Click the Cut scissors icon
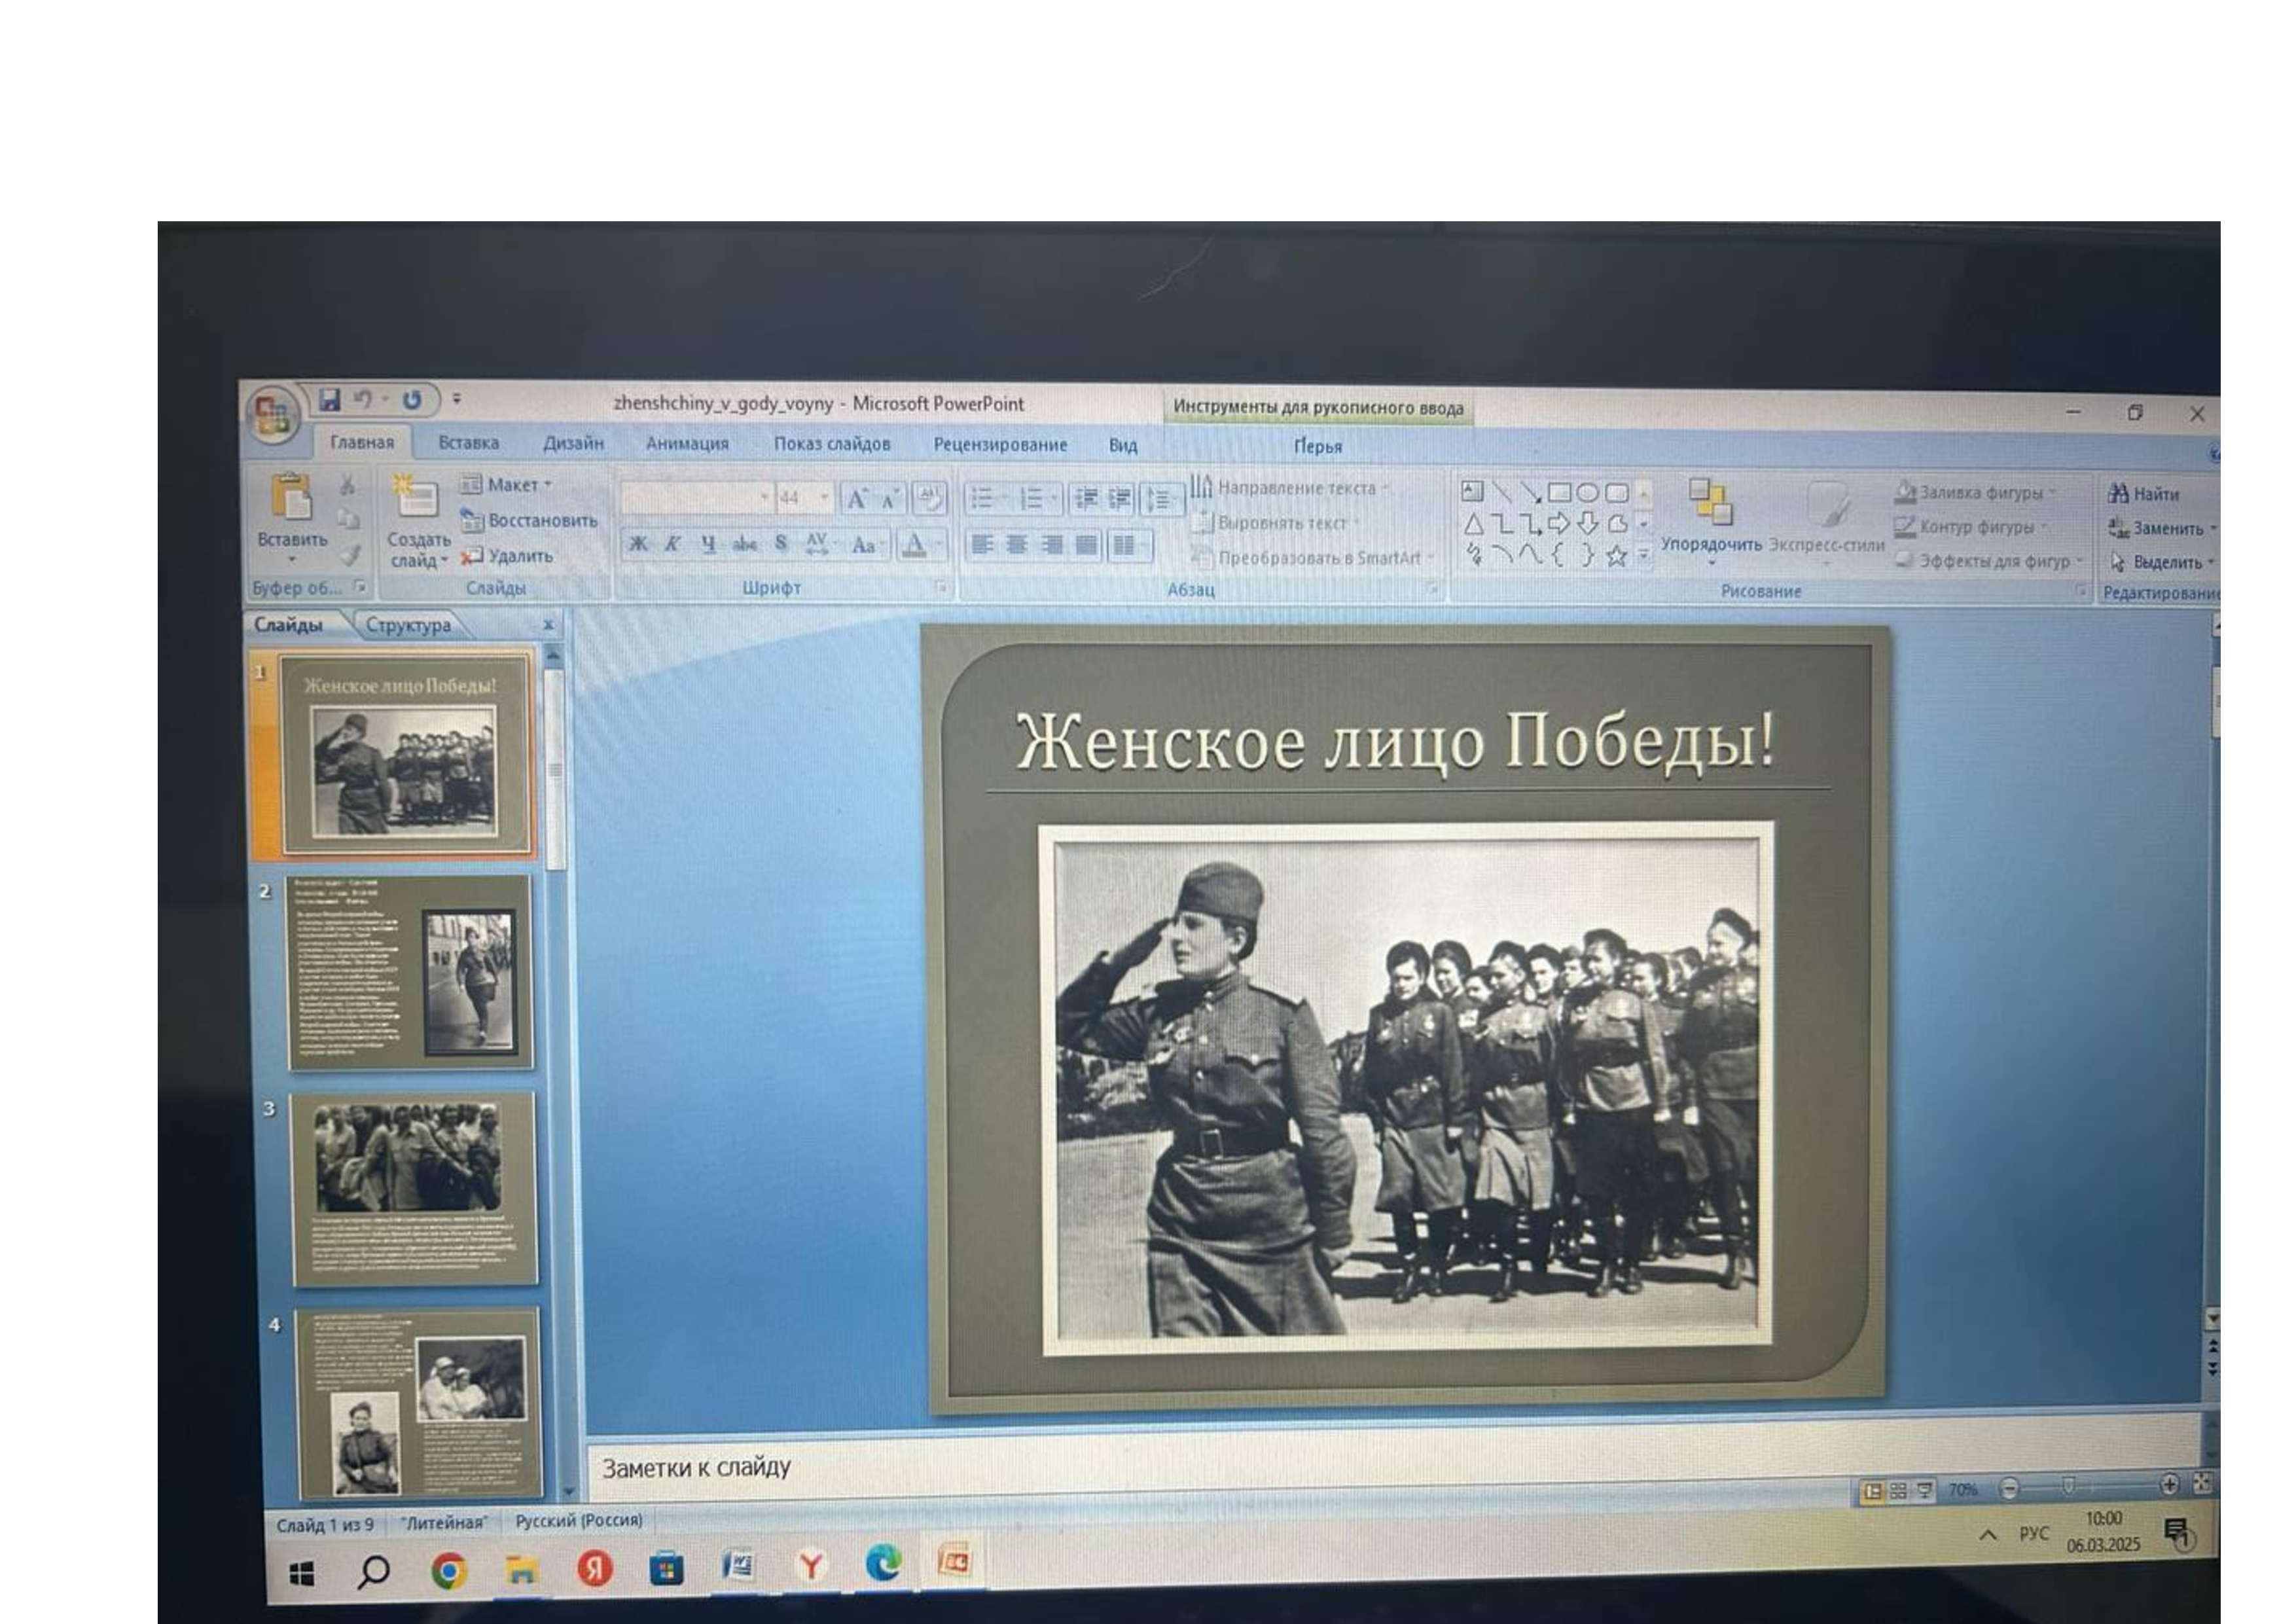Viewport: 2296px width, 1624px height. coord(347,486)
